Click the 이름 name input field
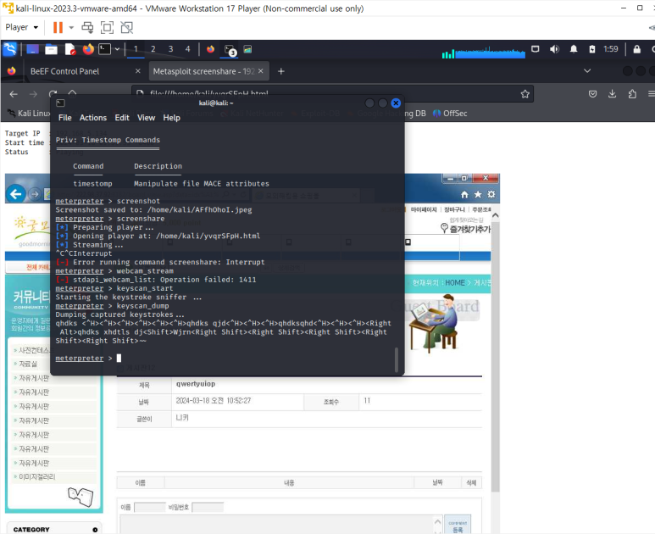 coord(149,507)
